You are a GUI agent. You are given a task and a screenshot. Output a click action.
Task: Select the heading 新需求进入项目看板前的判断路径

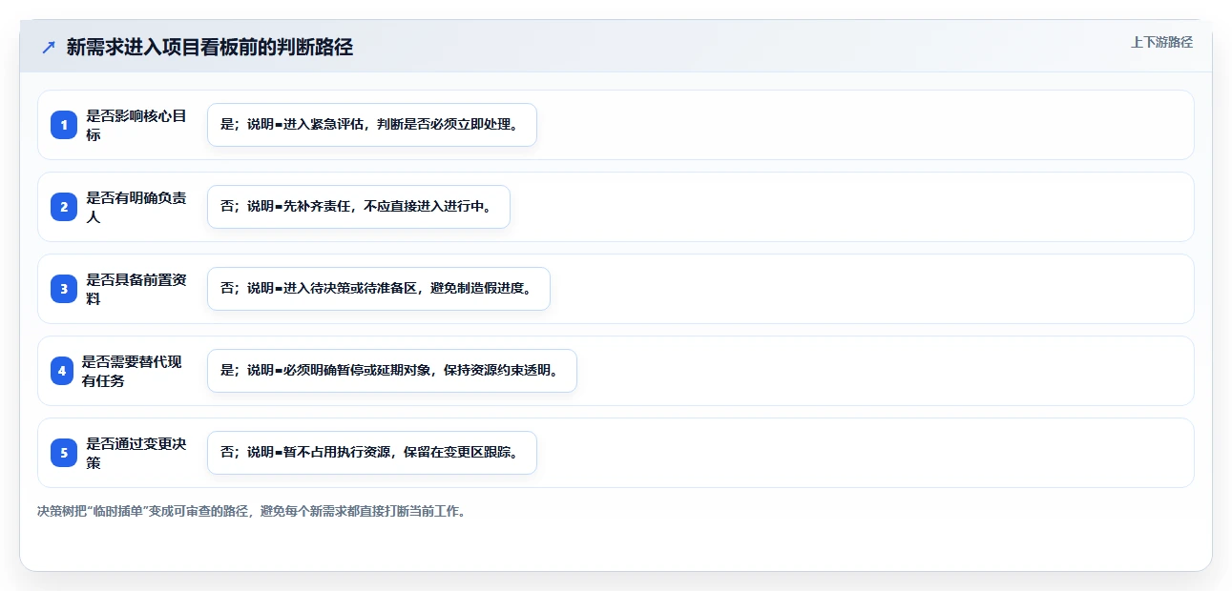210,48
